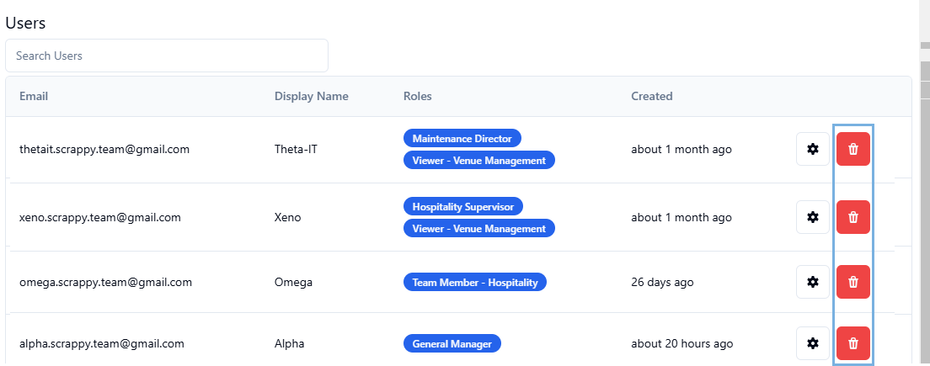The image size is (930, 366).
Task: Select the General Manager role badge
Action: [x=452, y=343]
